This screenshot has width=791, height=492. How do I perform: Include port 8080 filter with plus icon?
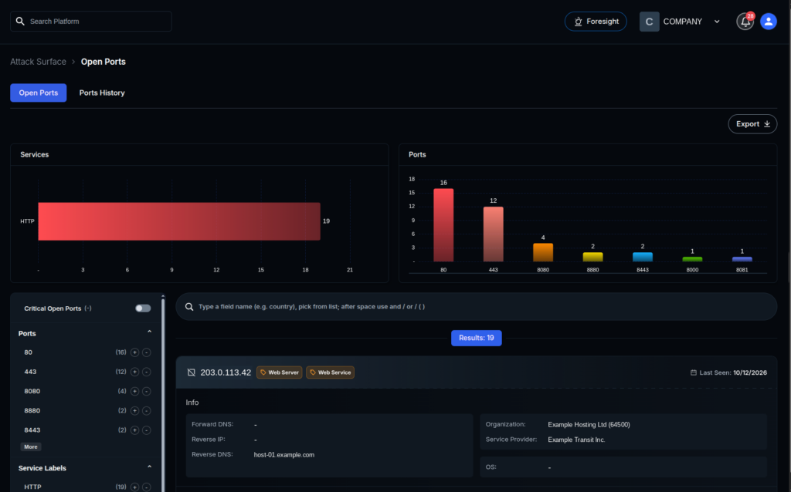tap(134, 391)
